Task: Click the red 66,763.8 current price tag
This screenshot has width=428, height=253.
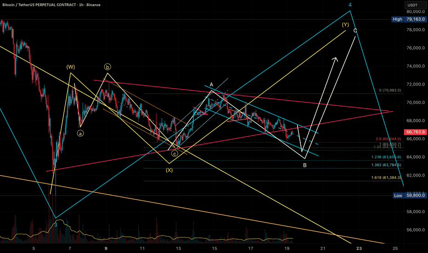Action: click(411, 132)
